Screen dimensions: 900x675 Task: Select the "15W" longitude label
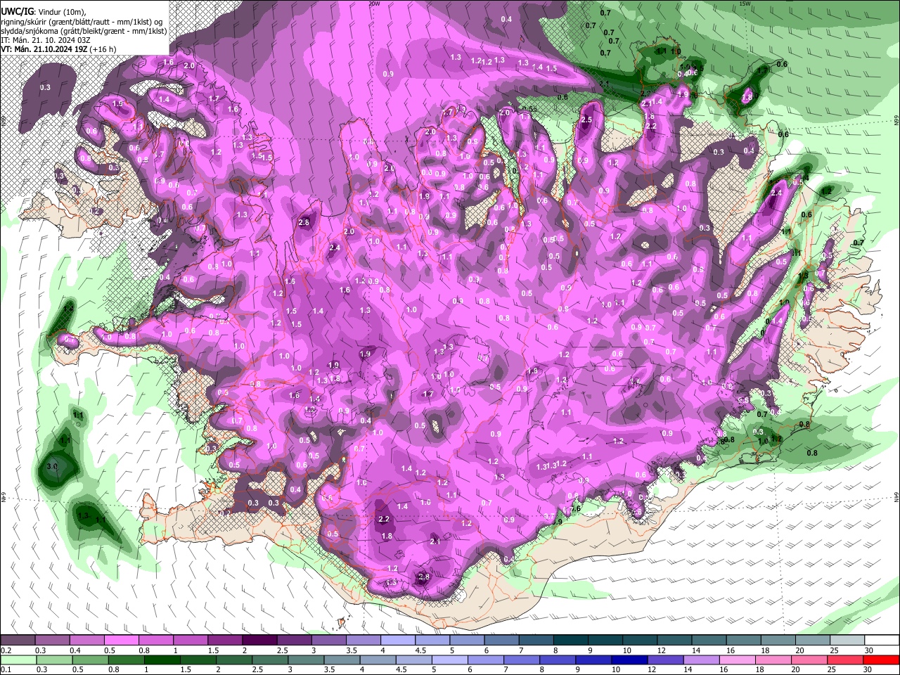[x=746, y=4]
